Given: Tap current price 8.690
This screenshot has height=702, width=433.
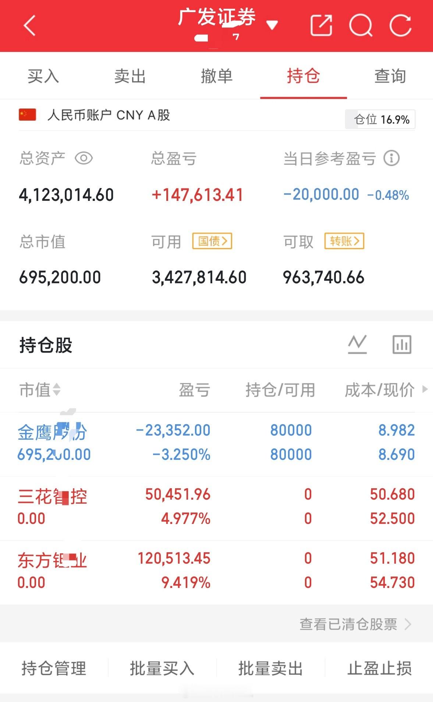Looking at the screenshot, I should (x=397, y=454).
